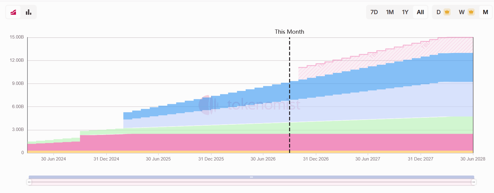Click the 6.00B y-axis value

tap(18, 107)
